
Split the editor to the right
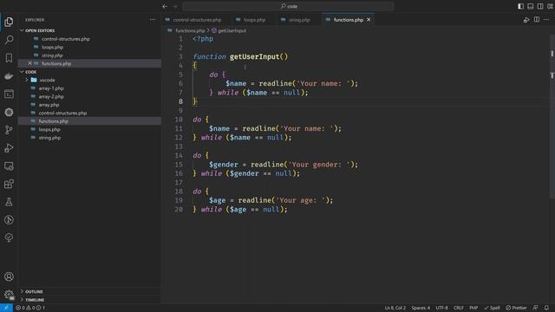tap(537, 20)
